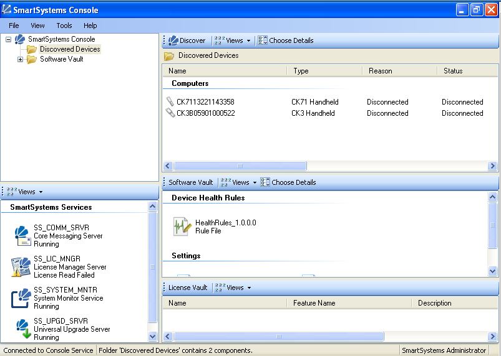Click the SS_UPGD_SRVR Universal Upgrade Server icon

(22, 329)
